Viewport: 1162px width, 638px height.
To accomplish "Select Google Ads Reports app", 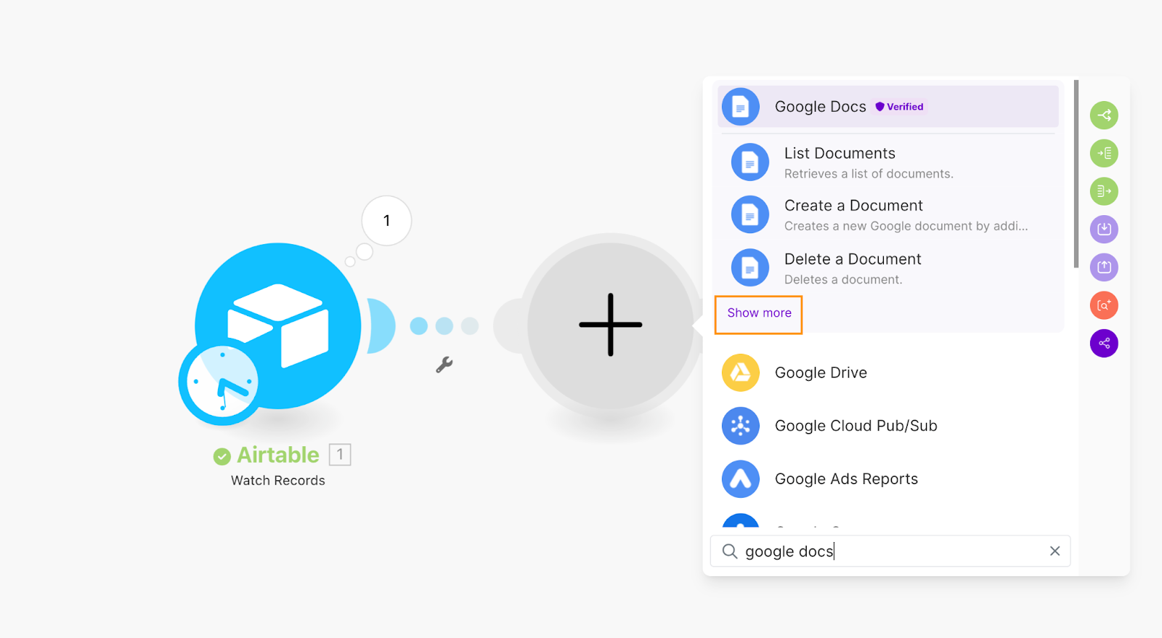I will (x=887, y=479).
